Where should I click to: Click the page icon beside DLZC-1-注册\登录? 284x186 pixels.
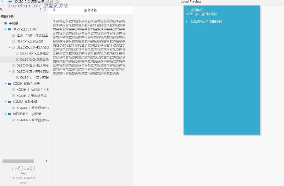pos(13,41)
